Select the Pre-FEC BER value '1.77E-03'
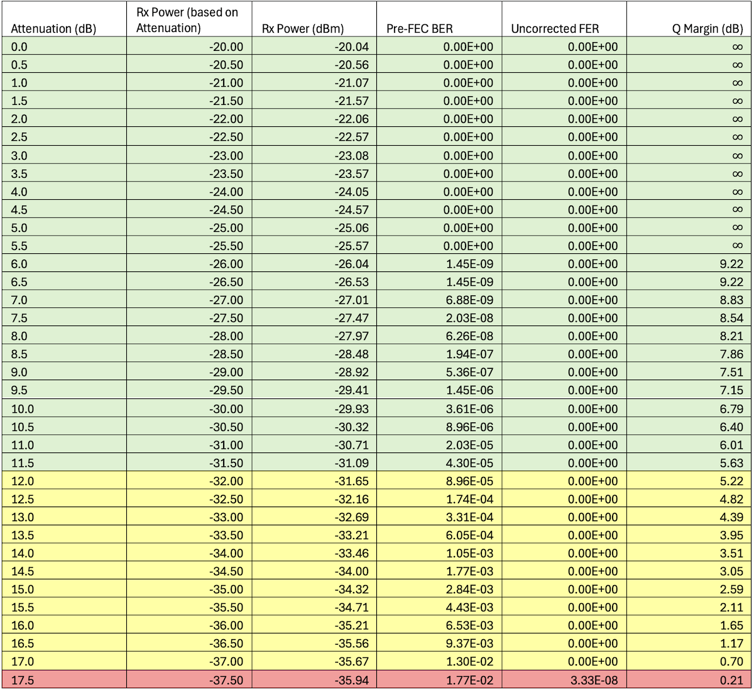Image resolution: width=754 pixels, height=690 pixels. 439,572
